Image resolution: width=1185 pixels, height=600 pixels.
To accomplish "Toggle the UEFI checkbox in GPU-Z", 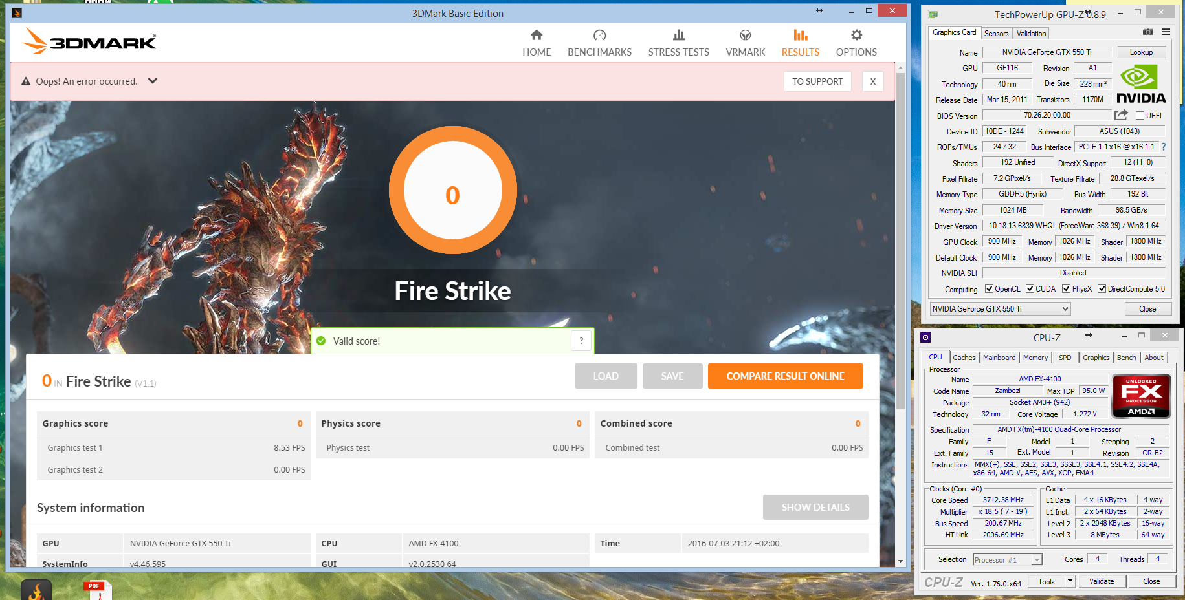I will (x=1140, y=116).
